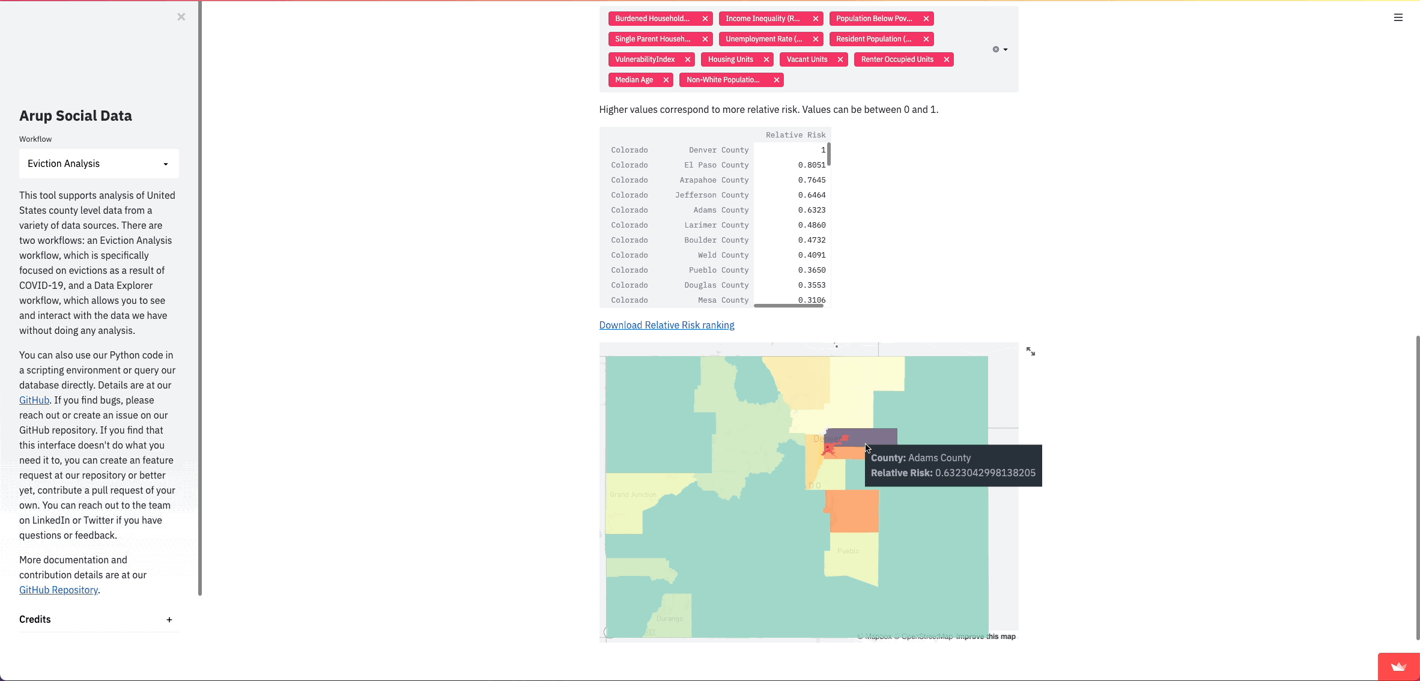Download the Relative Risk ranking
Image resolution: width=1420 pixels, height=681 pixels.
click(667, 325)
